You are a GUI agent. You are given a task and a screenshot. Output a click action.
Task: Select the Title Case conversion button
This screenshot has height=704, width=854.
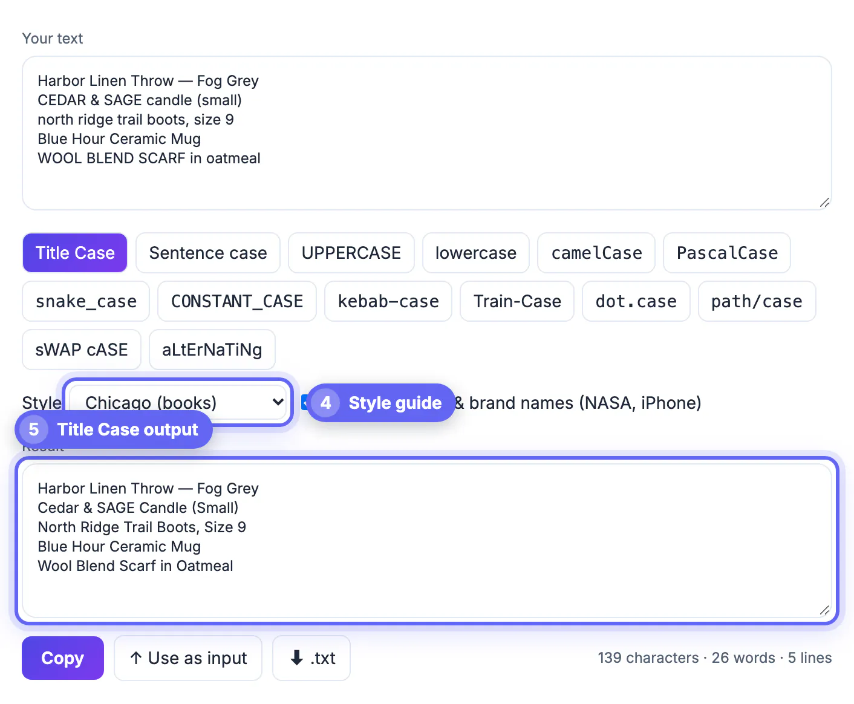75,253
